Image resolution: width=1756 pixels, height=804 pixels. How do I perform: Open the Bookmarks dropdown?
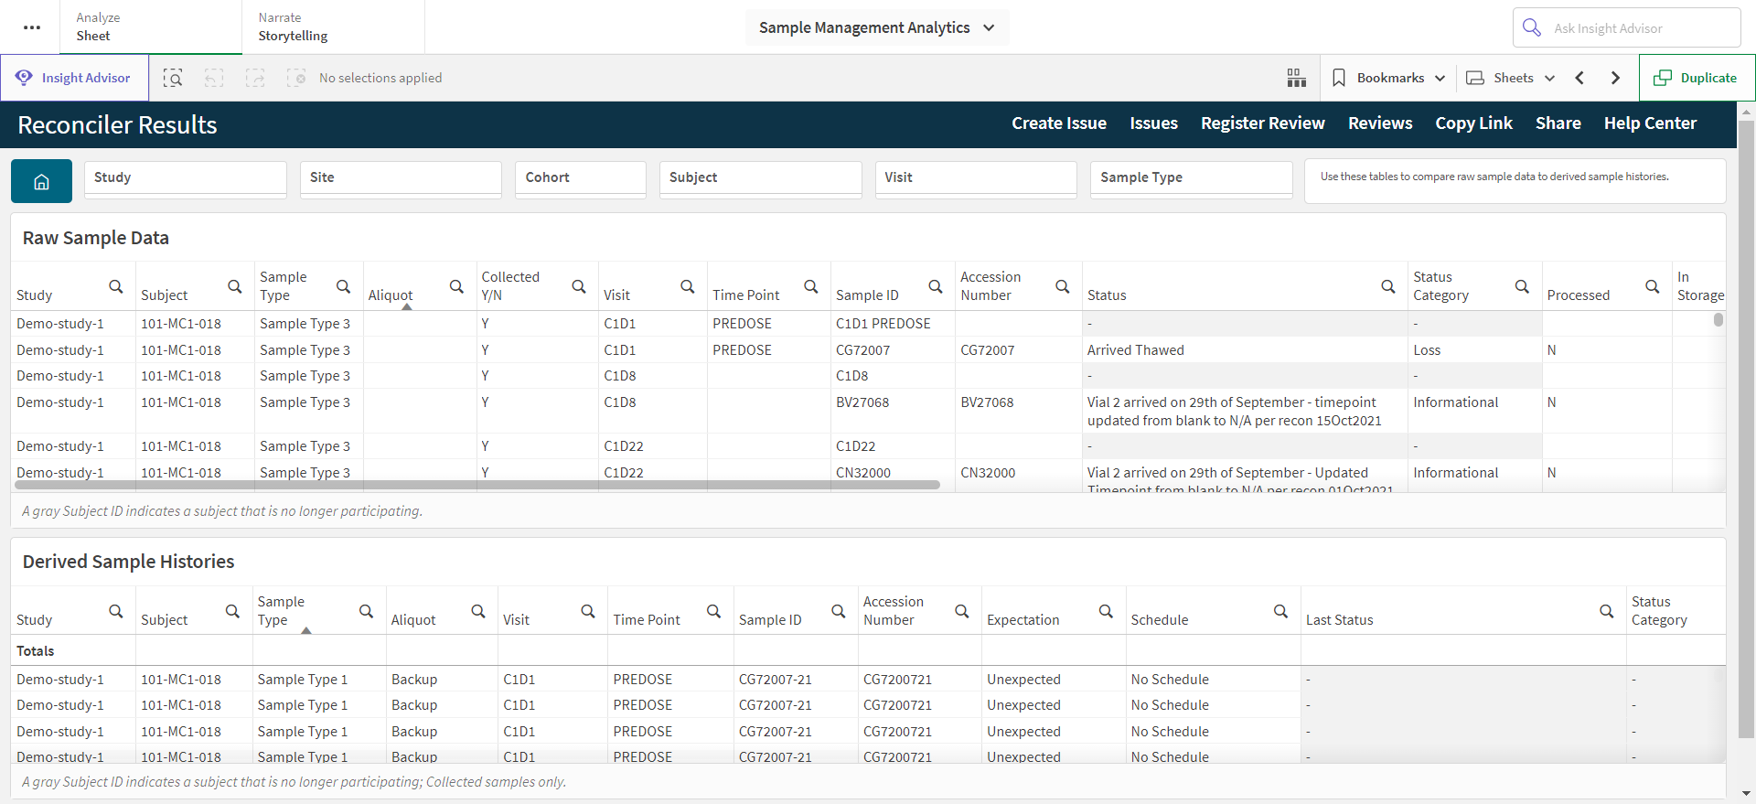point(1388,78)
